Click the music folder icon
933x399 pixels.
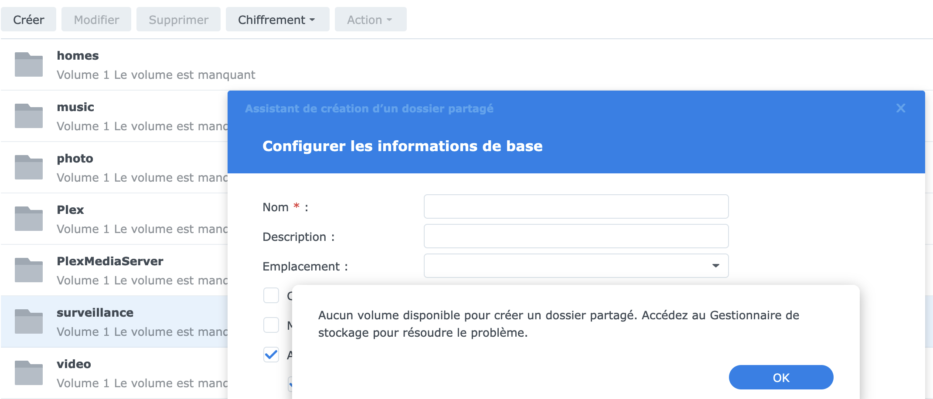coord(29,116)
